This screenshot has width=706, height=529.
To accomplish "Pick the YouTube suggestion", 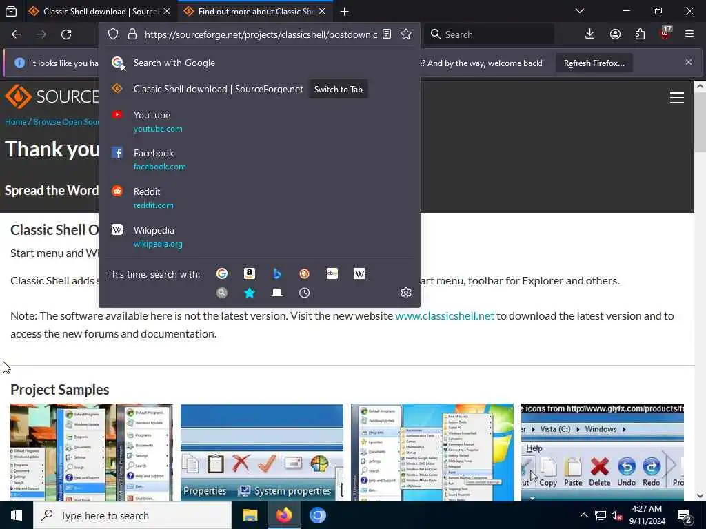I will click(259, 121).
